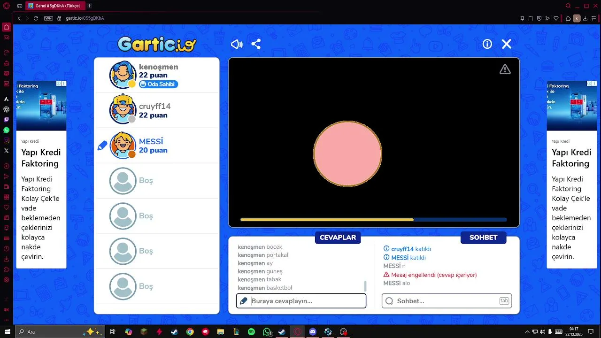Focus the answer input field
Image resolution: width=601 pixels, height=338 pixels.
[x=301, y=301]
